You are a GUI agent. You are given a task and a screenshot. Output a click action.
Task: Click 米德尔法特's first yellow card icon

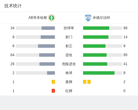coord(85,82)
